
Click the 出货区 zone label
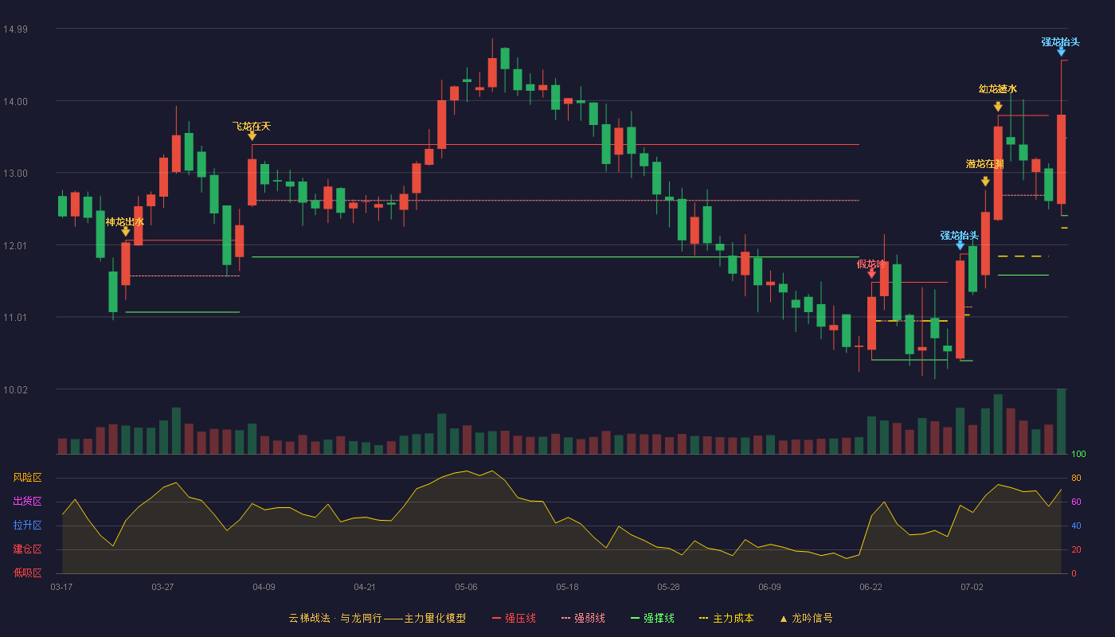[27, 502]
